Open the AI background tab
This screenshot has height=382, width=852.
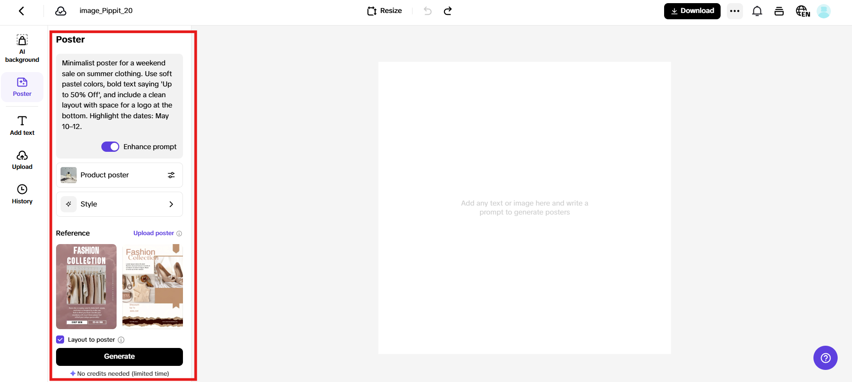(x=22, y=48)
